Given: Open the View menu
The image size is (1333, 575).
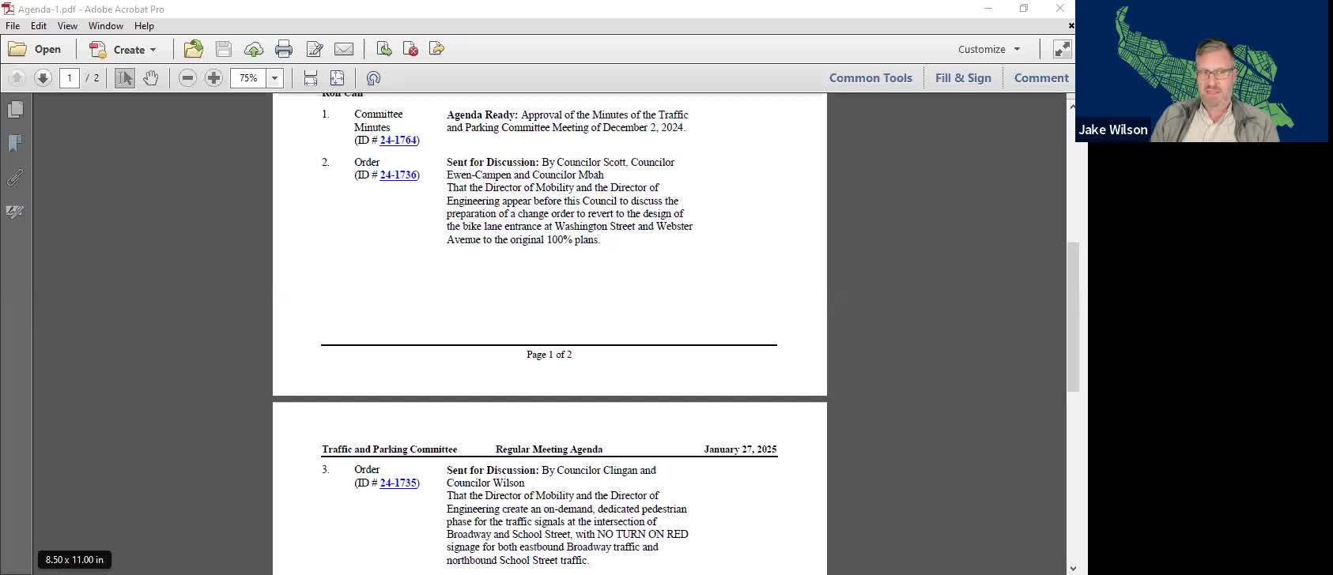Looking at the screenshot, I should click(x=67, y=26).
